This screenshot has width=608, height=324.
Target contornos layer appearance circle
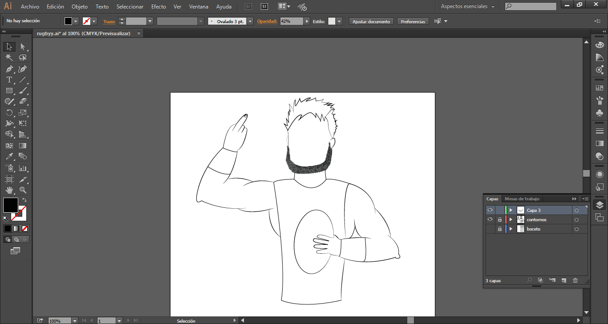[x=576, y=220]
